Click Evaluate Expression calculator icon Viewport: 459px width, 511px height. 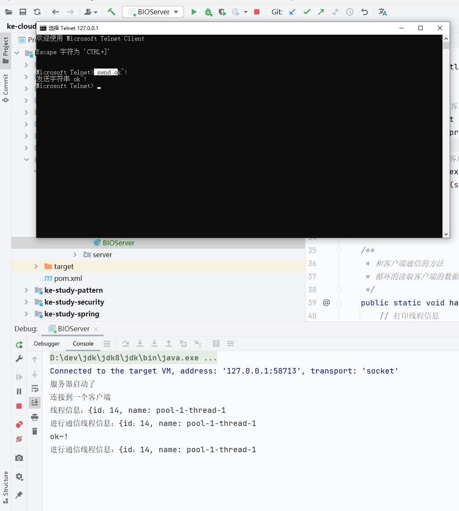[216, 343]
